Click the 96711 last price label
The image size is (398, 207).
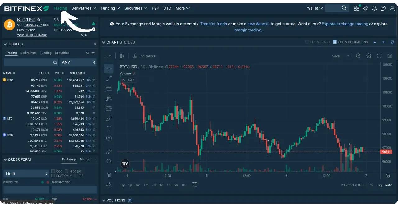coord(386,152)
